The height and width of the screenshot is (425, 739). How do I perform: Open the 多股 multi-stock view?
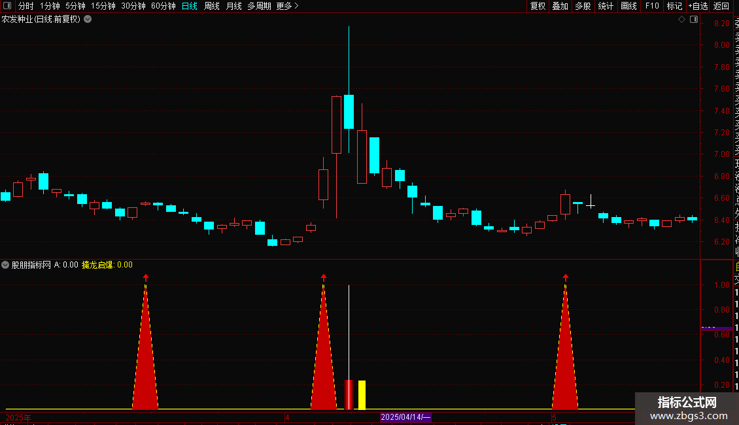tap(583, 6)
